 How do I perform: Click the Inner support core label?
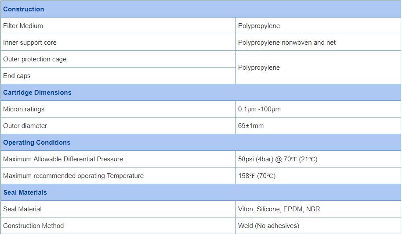click(30, 43)
